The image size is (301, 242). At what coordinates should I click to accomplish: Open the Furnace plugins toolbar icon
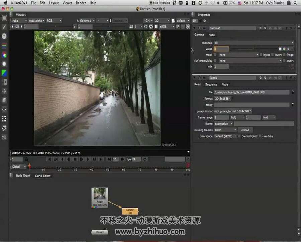click(x=4, y=128)
